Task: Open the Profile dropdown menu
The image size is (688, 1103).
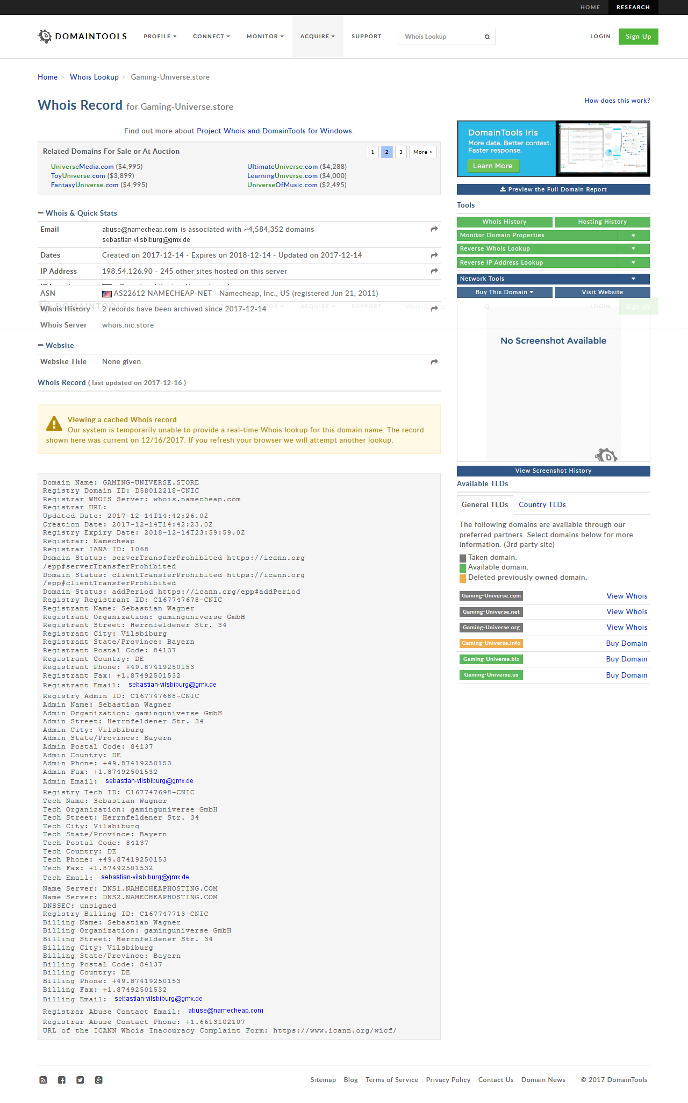Action: pyautogui.click(x=160, y=37)
